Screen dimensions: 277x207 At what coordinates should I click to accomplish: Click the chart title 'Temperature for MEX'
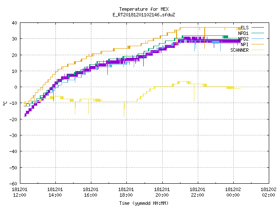click(x=144, y=9)
